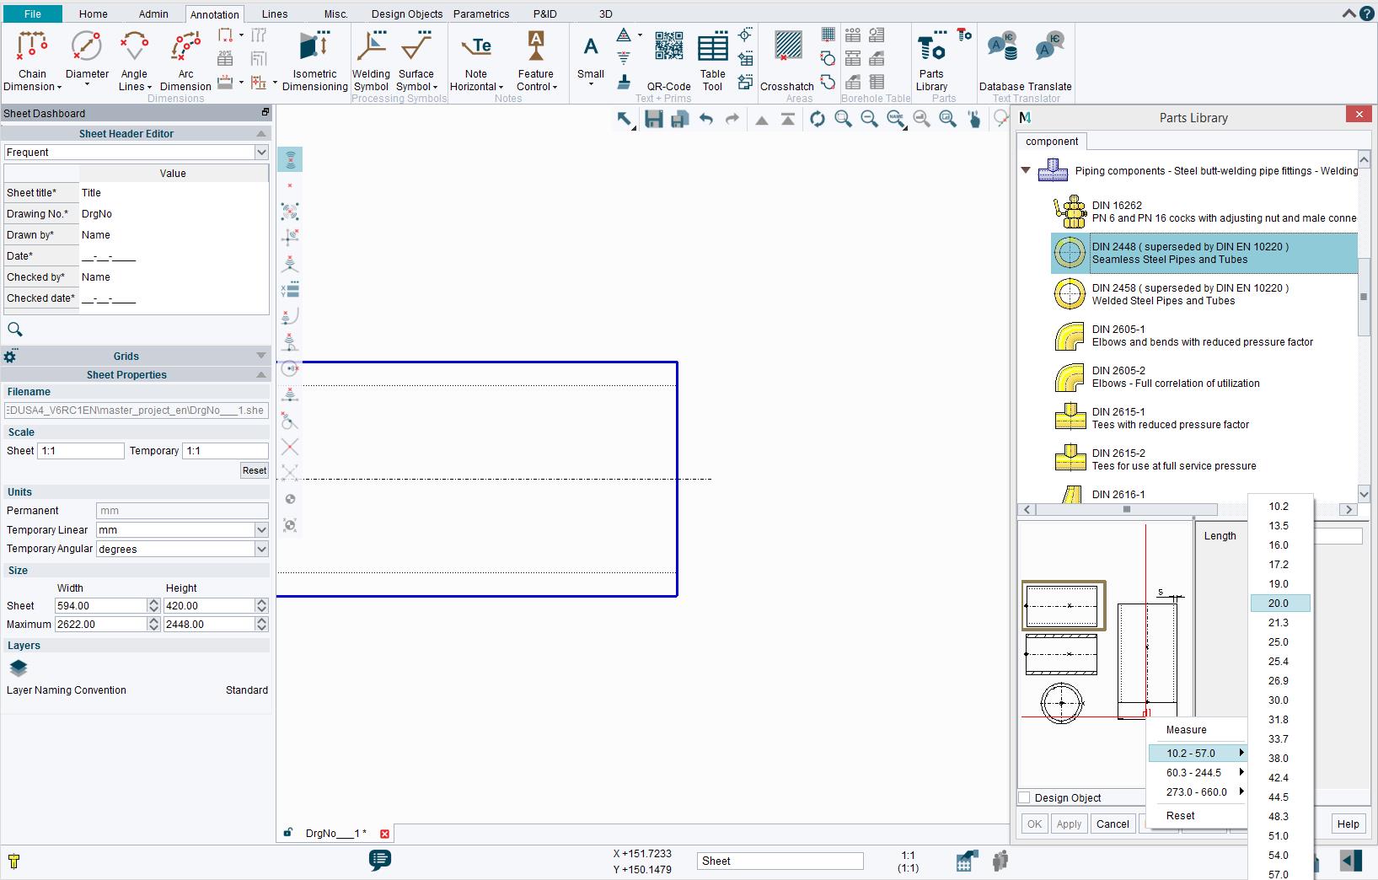
Task: Increase the Sheet Width stepper
Action: (153, 602)
